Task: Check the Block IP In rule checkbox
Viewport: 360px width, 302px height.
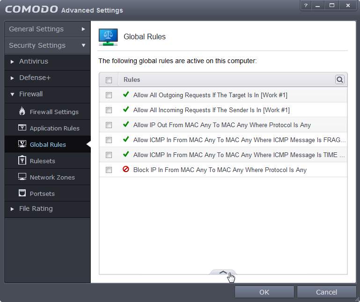Action: 109,170
